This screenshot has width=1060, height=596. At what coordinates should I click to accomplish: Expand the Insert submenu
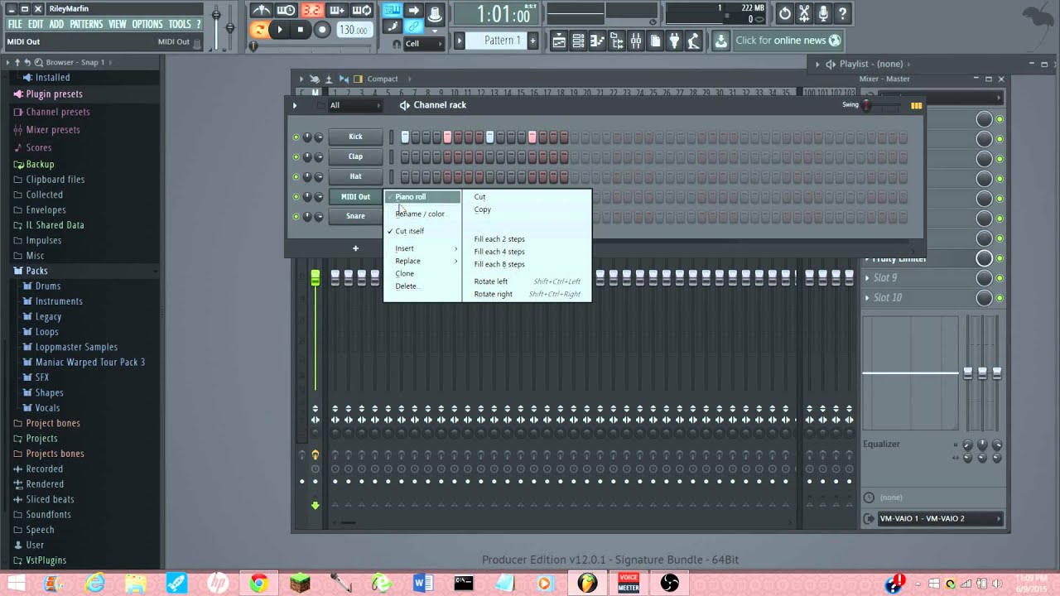[422, 248]
